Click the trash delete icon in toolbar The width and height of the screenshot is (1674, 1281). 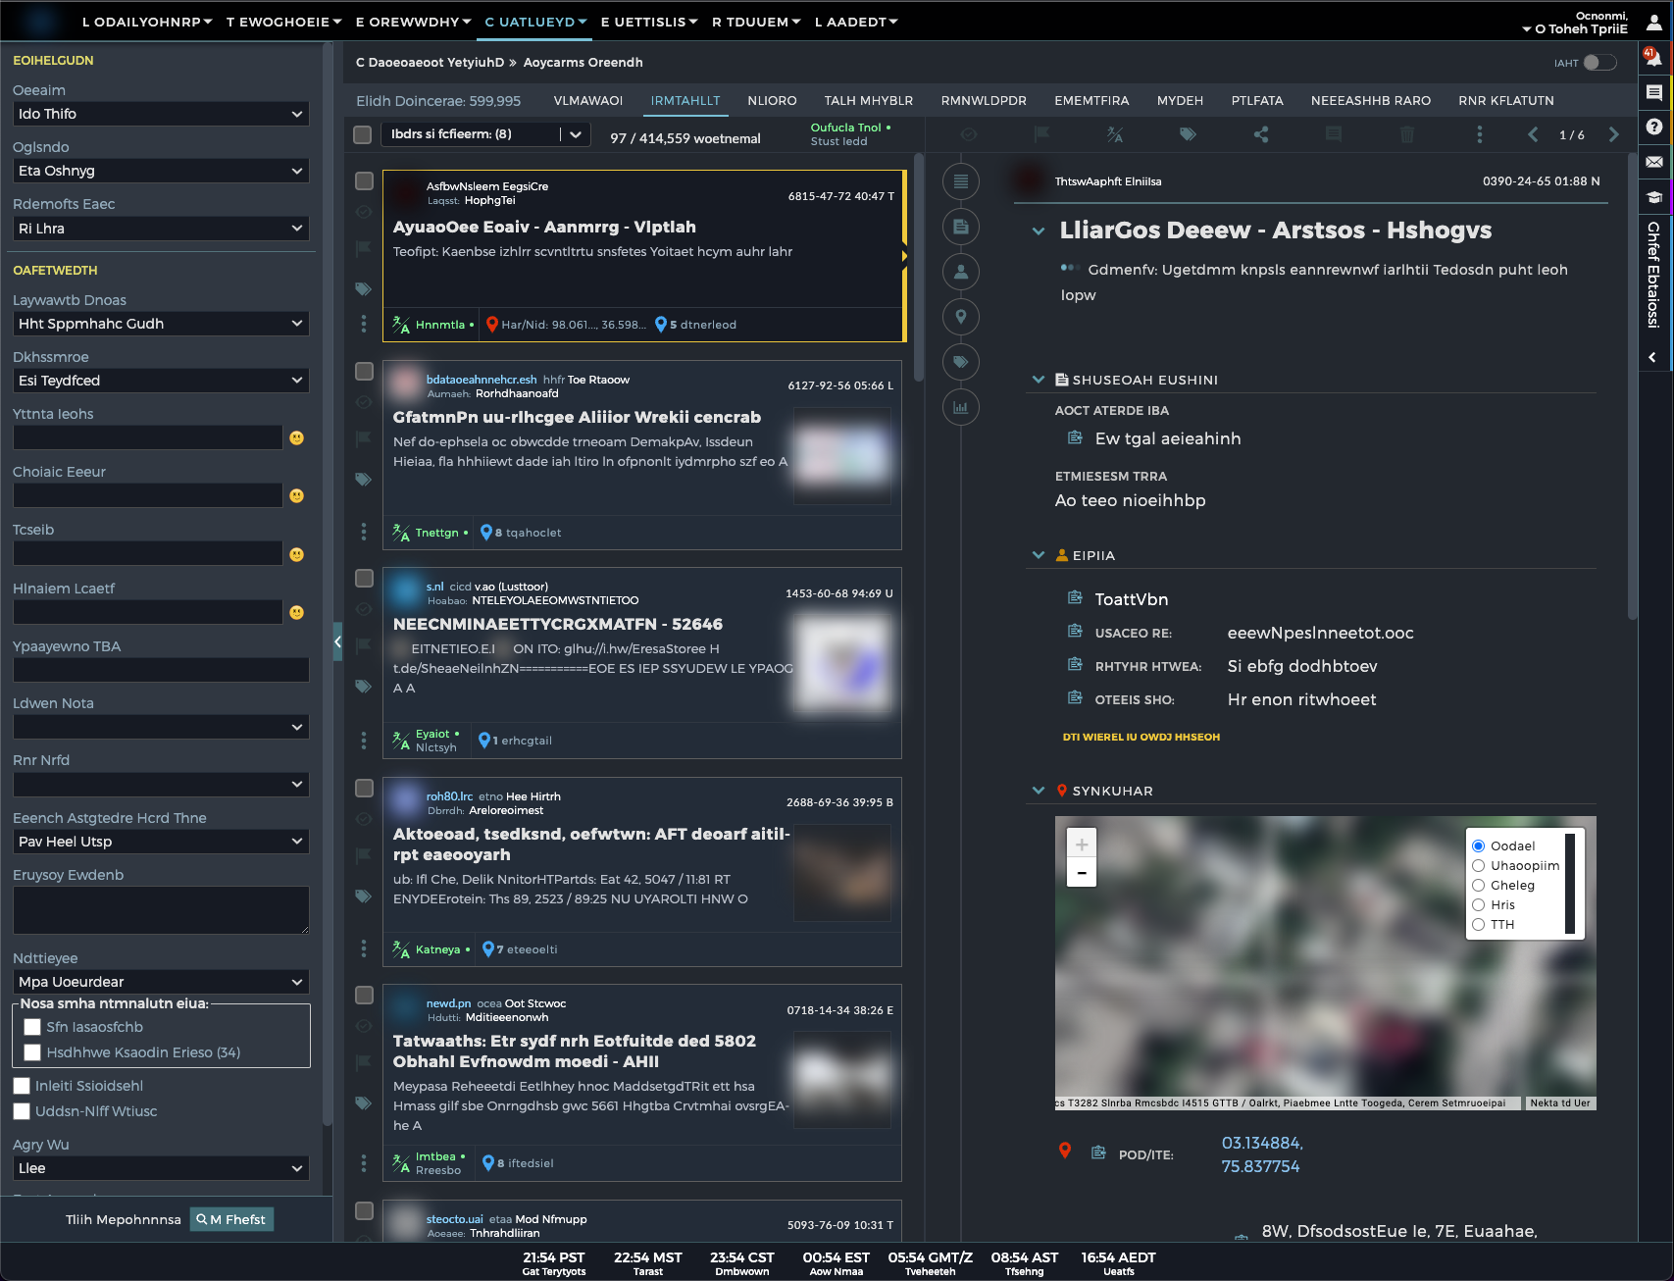coord(1407,134)
